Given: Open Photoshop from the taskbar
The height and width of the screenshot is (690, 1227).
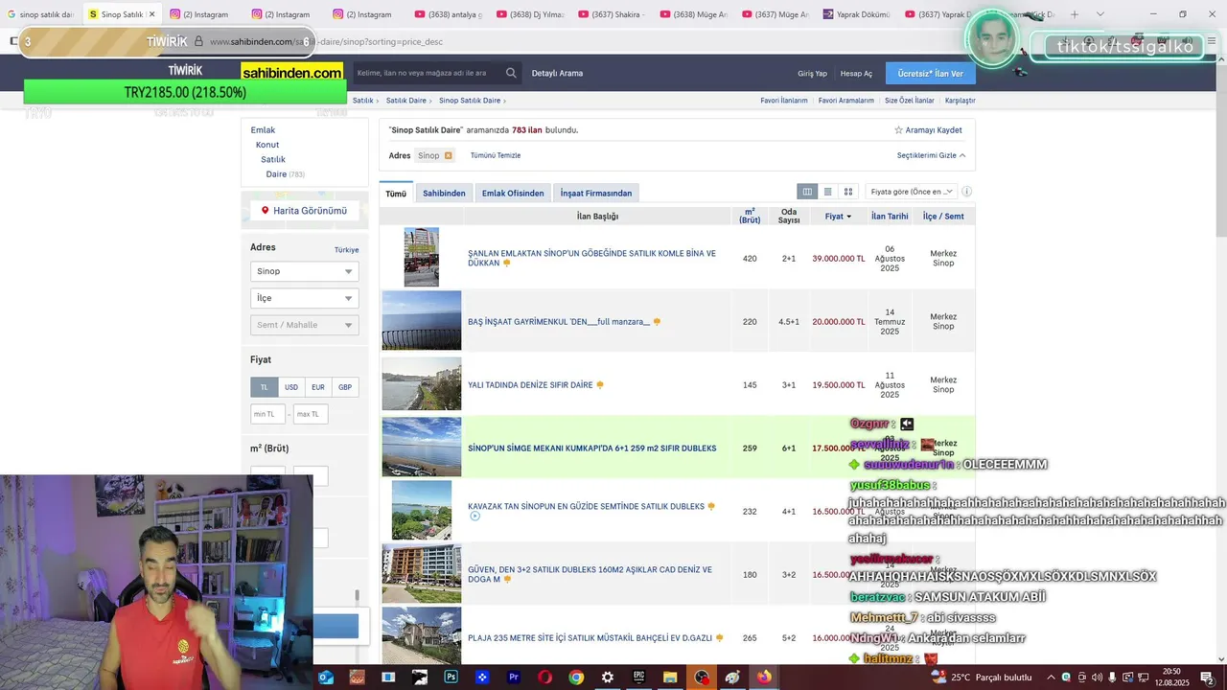Looking at the screenshot, I should 451,678.
